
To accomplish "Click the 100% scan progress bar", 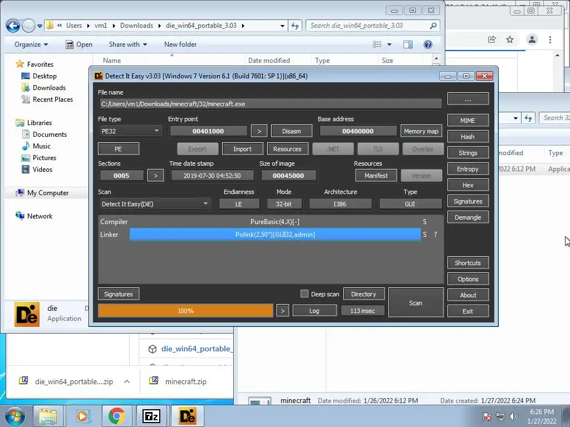I will [186, 311].
